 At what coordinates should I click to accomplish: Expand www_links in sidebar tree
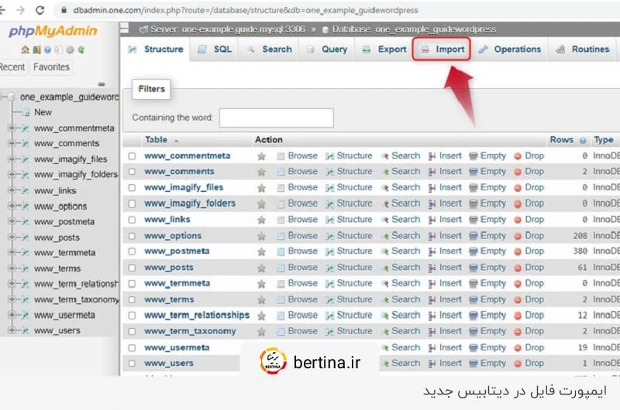[x=12, y=190]
